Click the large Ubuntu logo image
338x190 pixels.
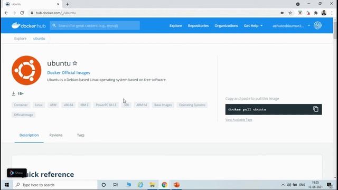(x=26, y=70)
